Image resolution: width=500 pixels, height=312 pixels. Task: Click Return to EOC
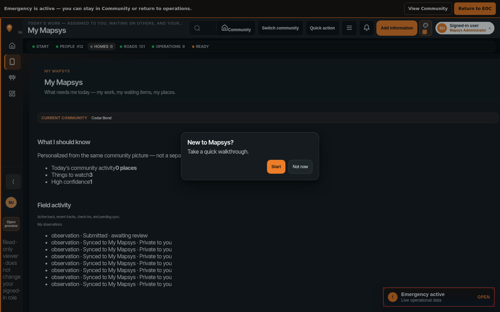tap(475, 9)
